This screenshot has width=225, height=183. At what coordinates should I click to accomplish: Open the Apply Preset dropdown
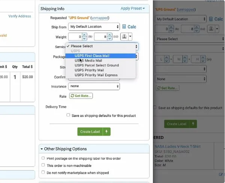coord(133,8)
